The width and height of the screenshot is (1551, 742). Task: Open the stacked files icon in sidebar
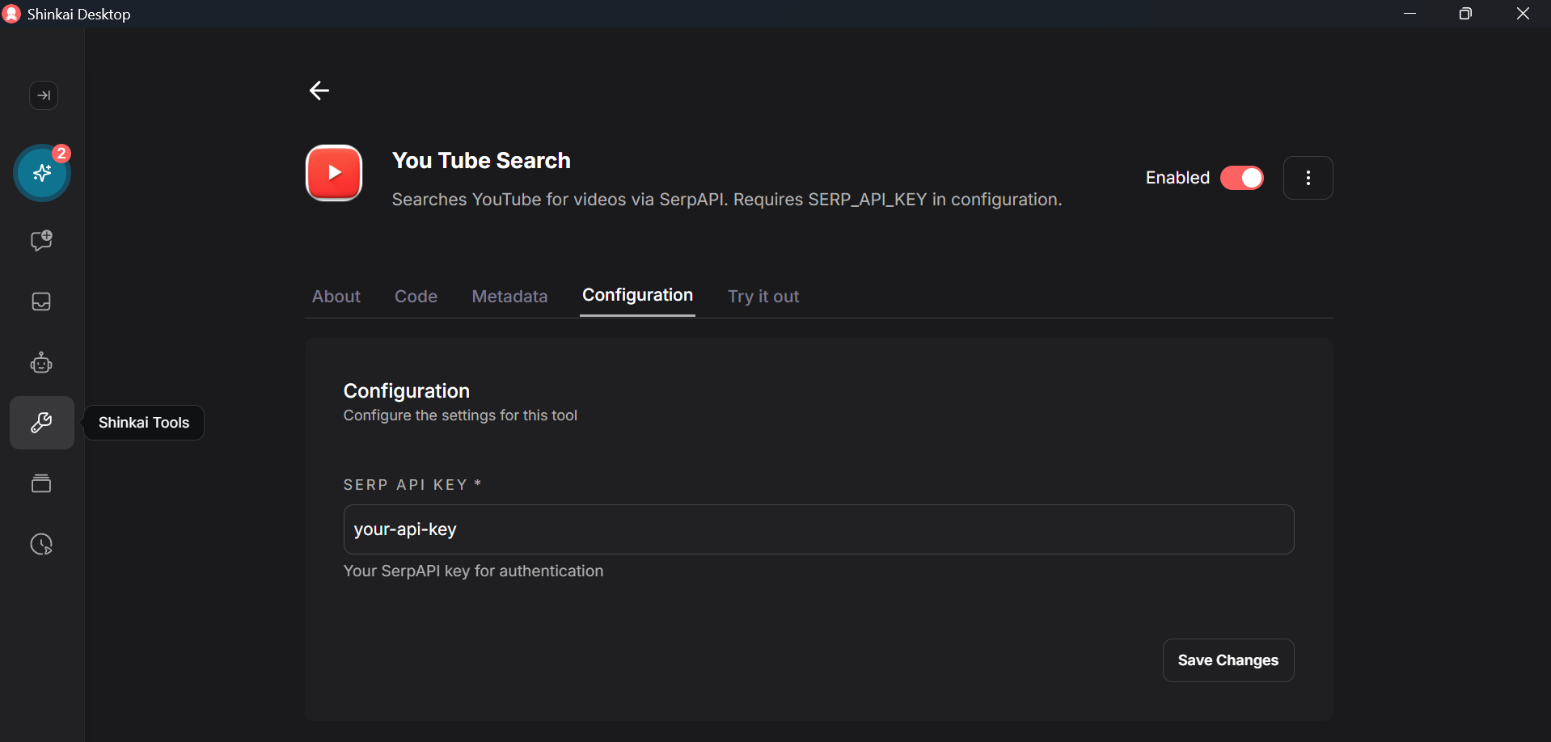coord(41,483)
